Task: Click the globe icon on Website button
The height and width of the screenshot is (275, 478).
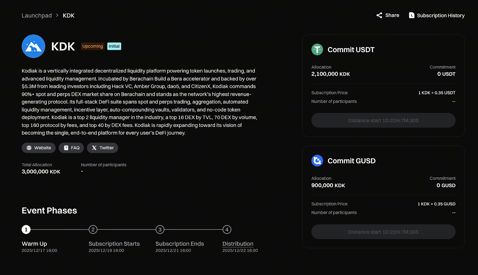Action: pos(29,148)
